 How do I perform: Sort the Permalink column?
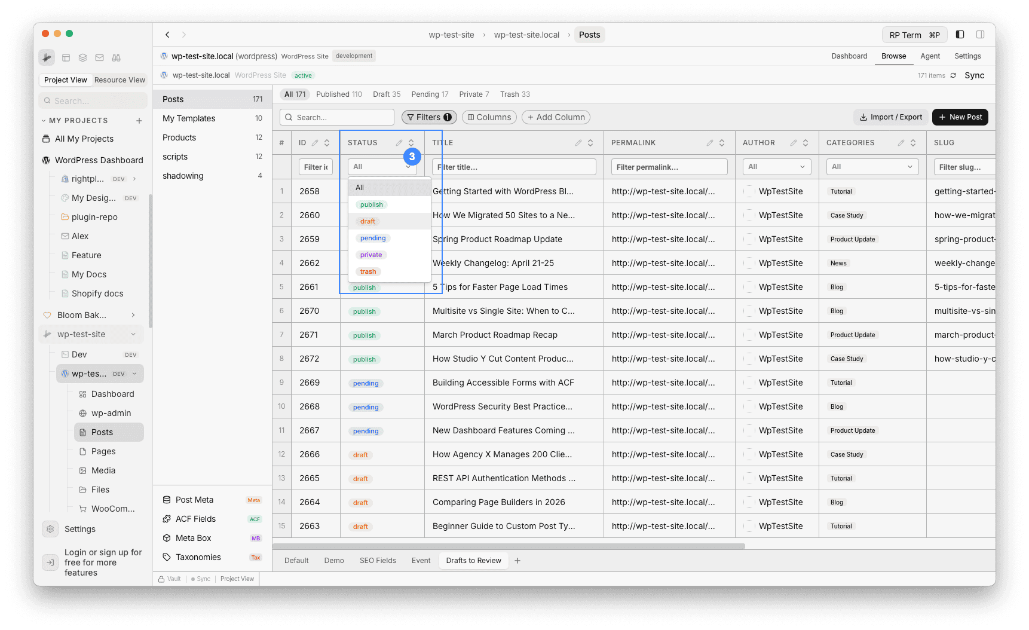tap(722, 143)
